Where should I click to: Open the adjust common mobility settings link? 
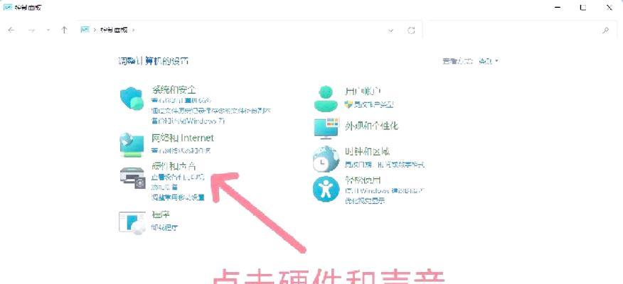pyautogui.click(x=178, y=197)
